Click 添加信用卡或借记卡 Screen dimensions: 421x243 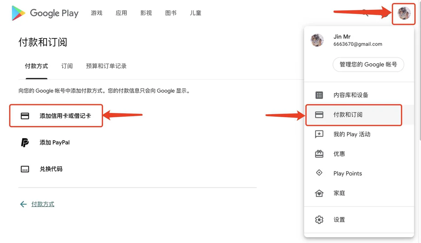coord(66,115)
